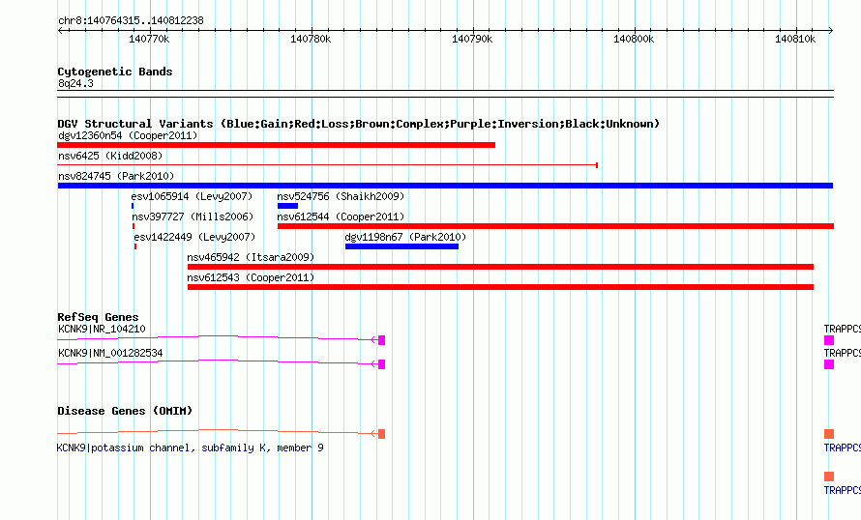The height and width of the screenshot is (520, 861).
Task: Select the esv1422449 (Levy2007) red marker
Action: tap(135, 246)
